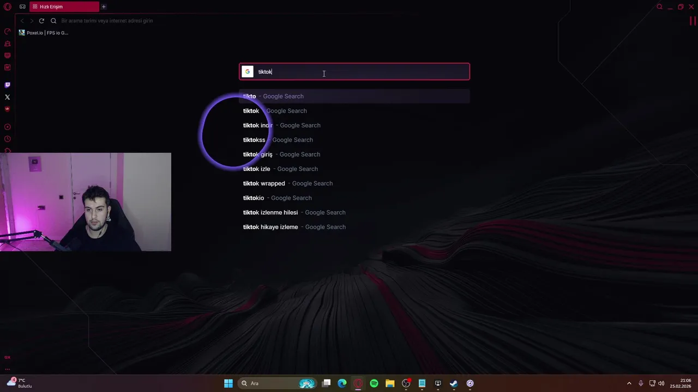The image size is (698, 392).
Task: Open the volume tray icon
Action: click(x=661, y=383)
